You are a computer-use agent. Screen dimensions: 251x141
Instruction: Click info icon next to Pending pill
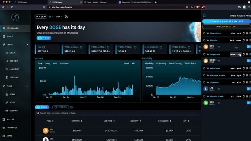pyautogui.click(x=71, y=107)
